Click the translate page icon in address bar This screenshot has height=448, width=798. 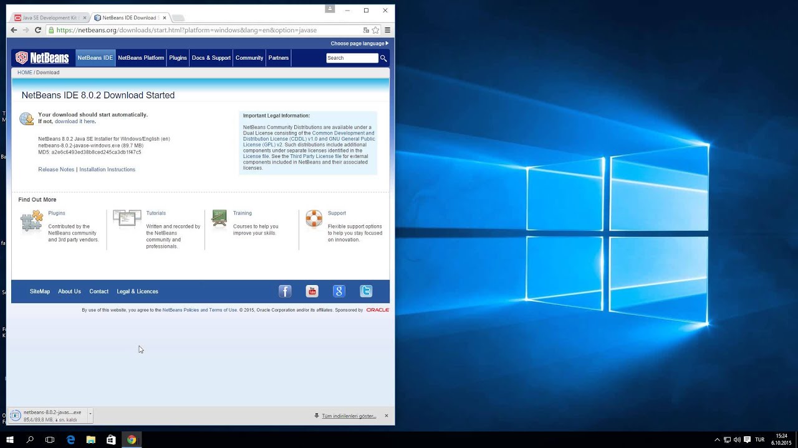click(366, 30)
